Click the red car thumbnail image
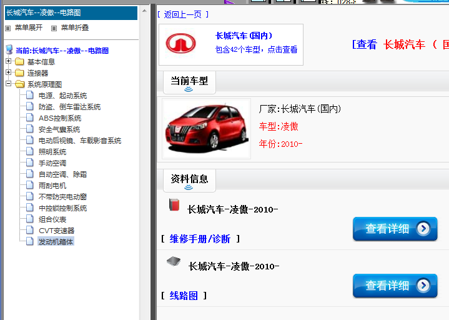Screen dimensions: 449x320 click(x=206, y=128)
